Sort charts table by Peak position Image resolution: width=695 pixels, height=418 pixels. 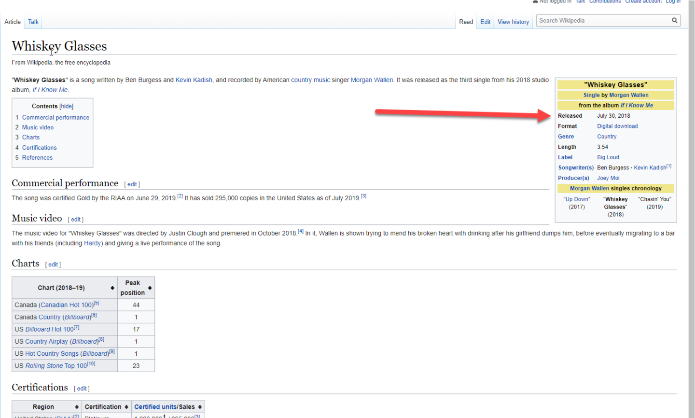click(x=150, y=288)
